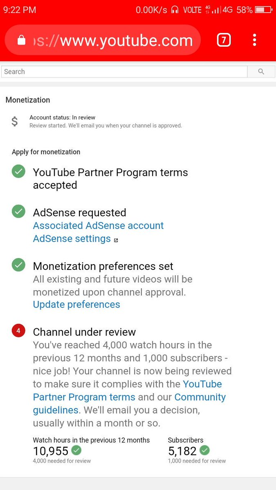Open the browser tabs counter showing 7
This screenshot has width=276, height=490.
[x=224, y=40]
